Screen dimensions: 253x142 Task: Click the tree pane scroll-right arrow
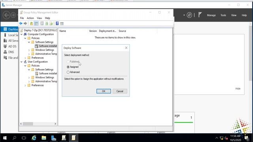point(55,124)
